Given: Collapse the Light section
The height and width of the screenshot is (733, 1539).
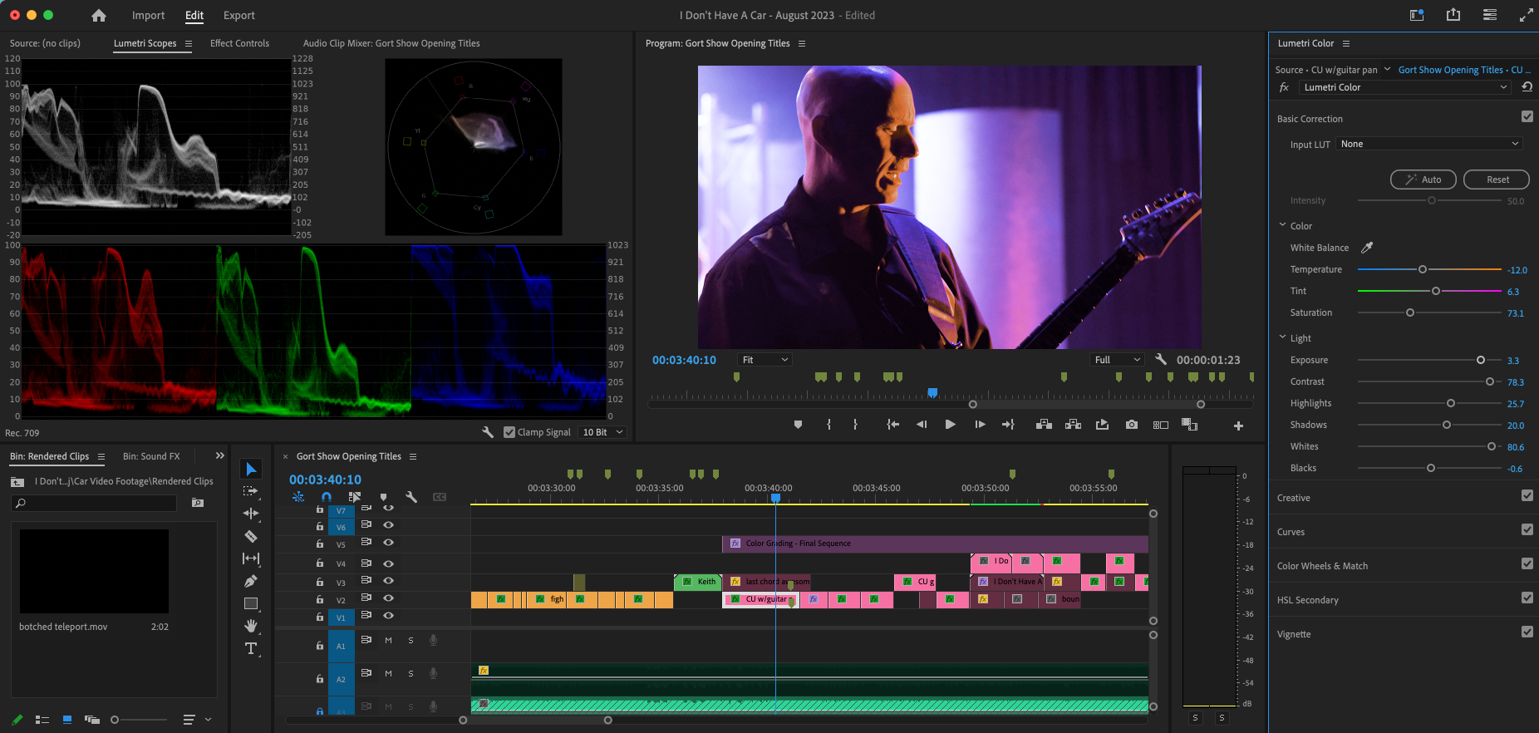Looking at the screenshot, I should [x=1283, y=338].
